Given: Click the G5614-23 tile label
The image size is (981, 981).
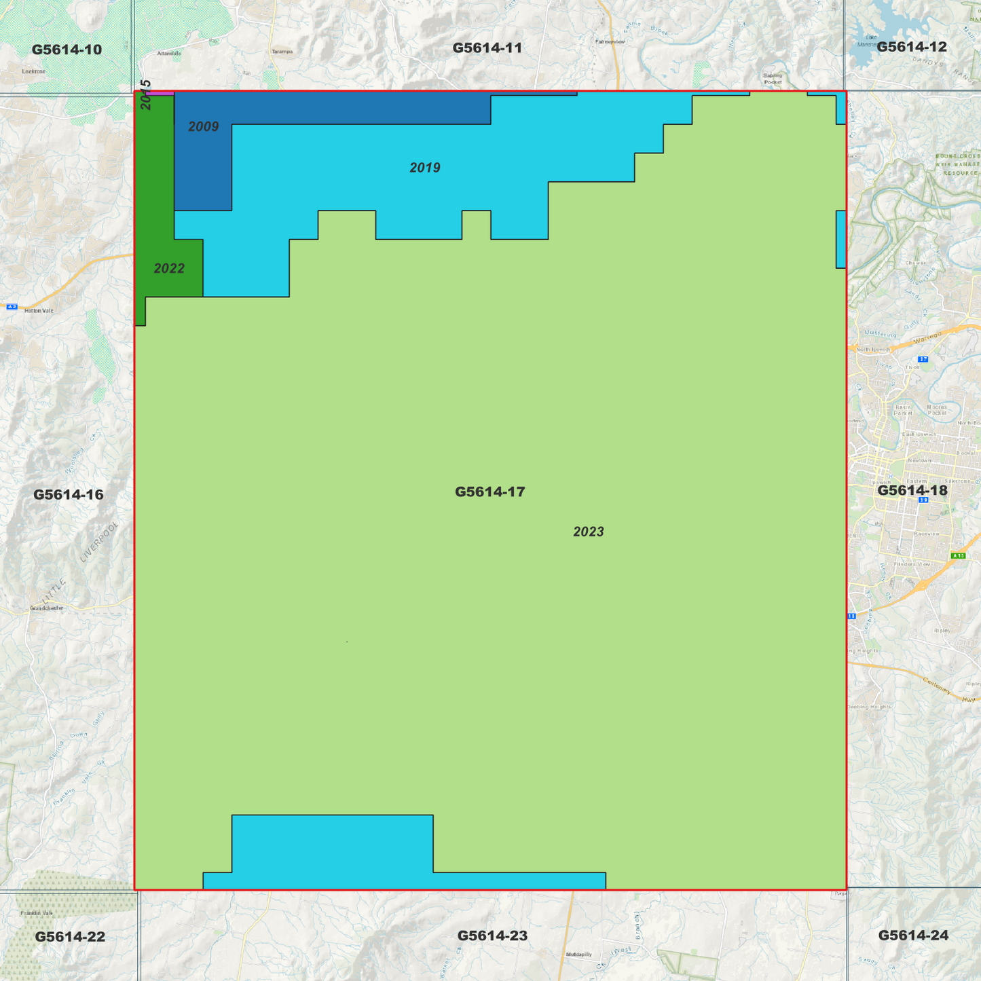Looking at the screenshot, I should [x=492, y=936].
